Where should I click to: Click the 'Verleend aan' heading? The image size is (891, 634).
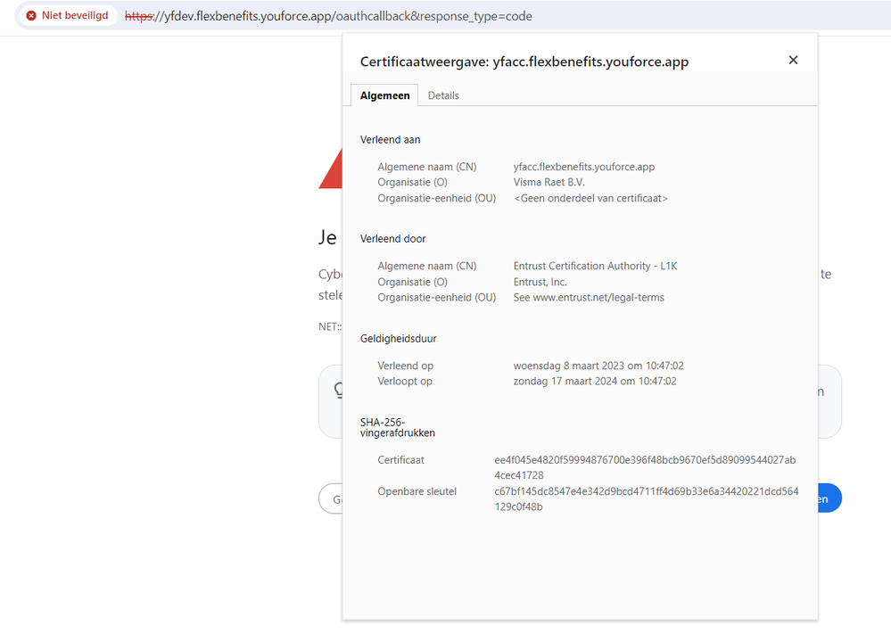(x=391, y=140)
